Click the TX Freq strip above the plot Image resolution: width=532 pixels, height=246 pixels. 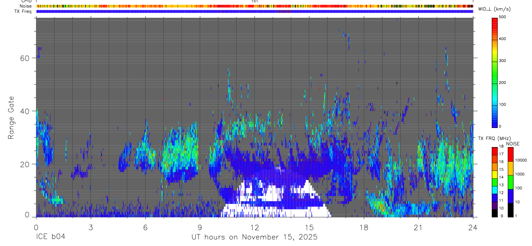click(x=255, y=11)
